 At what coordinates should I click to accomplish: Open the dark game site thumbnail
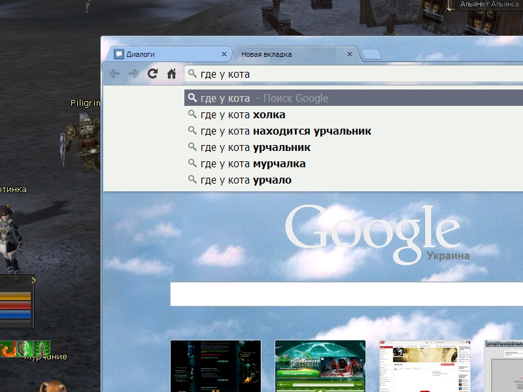coord(216,366)
